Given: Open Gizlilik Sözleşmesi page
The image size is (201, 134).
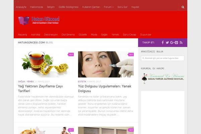Looking at the screenshot, I should pos(68,7).
